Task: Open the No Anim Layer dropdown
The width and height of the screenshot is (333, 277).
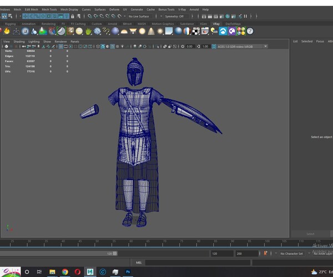Action: pos(323,254)
